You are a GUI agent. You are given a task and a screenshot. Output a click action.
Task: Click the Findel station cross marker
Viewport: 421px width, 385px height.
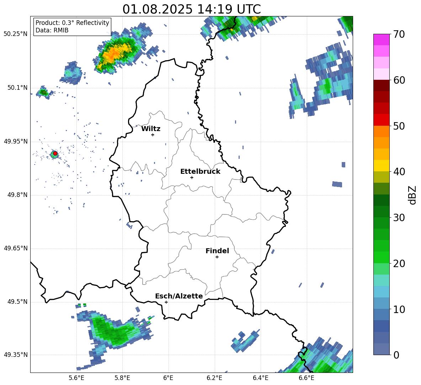(x=217, y=257)
